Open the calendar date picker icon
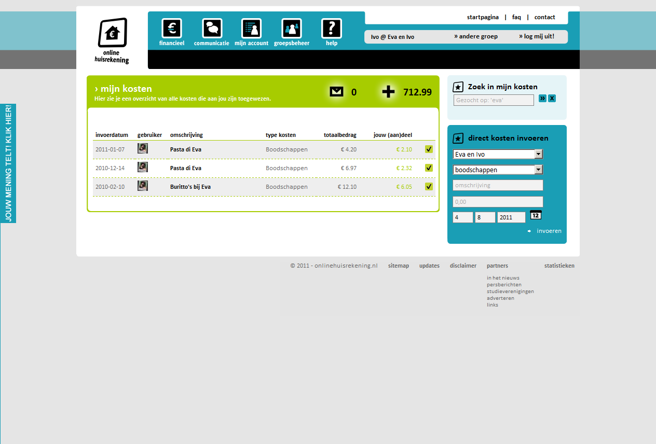The width and height of the screenshot is (656, 444). tap(536, 215)
